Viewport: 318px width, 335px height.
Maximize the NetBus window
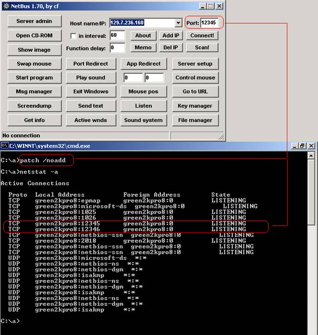coord(210,6)
